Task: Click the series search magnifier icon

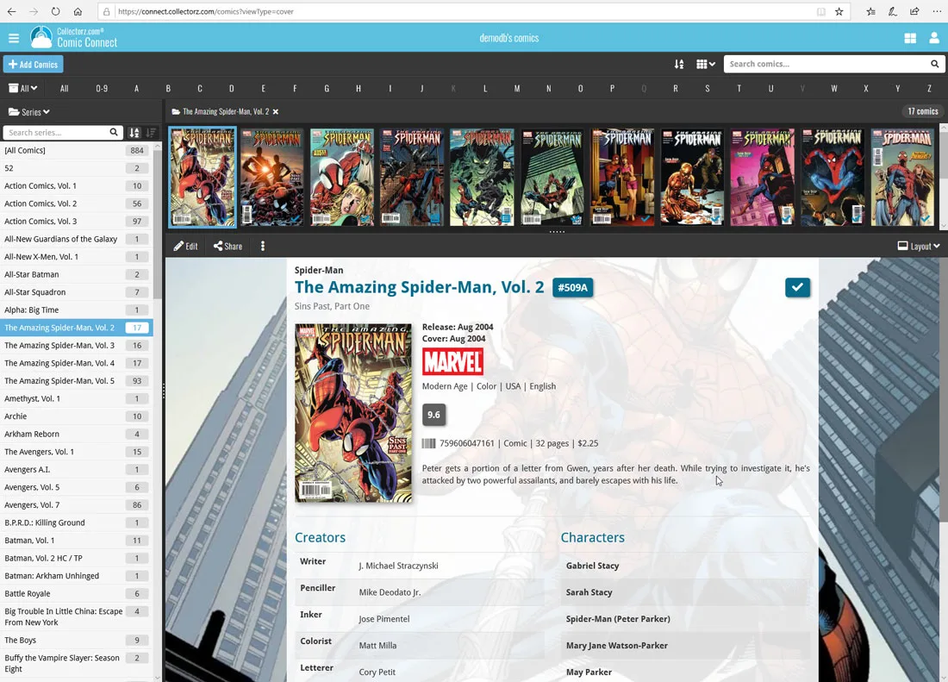Action: tap(114, 133)
